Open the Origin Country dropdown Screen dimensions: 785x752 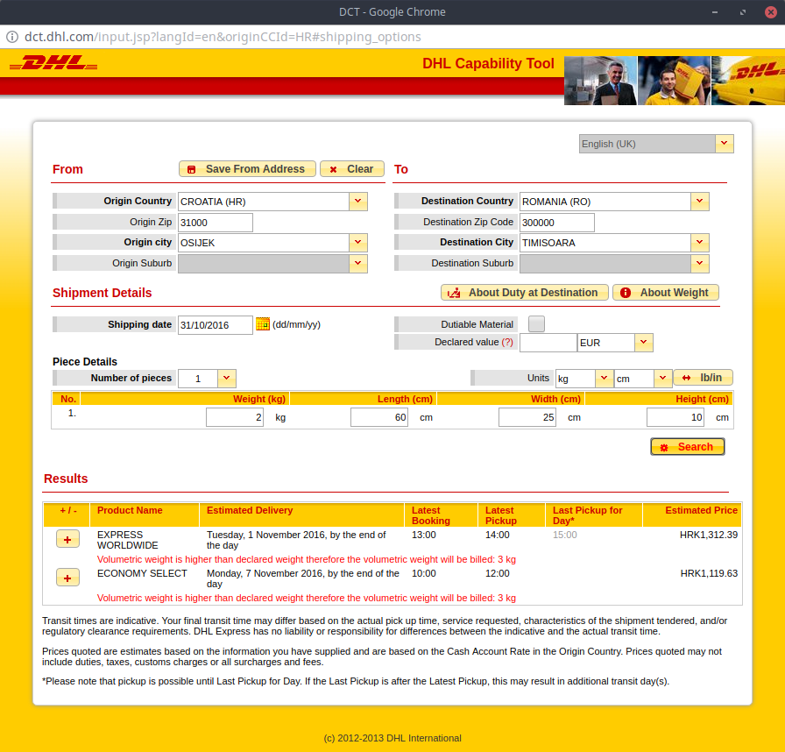coord(357,201)
